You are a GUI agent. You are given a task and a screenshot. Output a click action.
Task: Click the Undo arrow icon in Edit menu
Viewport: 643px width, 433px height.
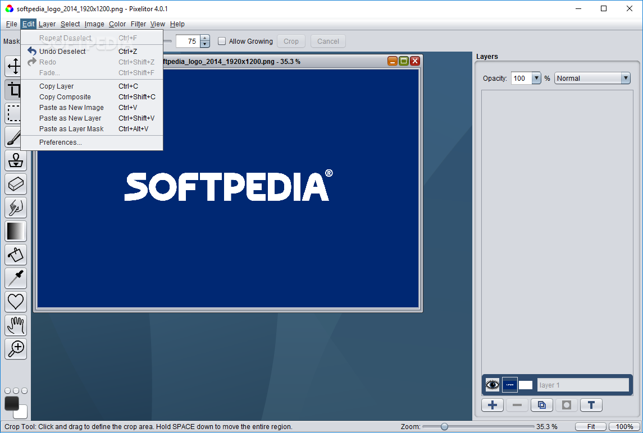pos(31,51)
